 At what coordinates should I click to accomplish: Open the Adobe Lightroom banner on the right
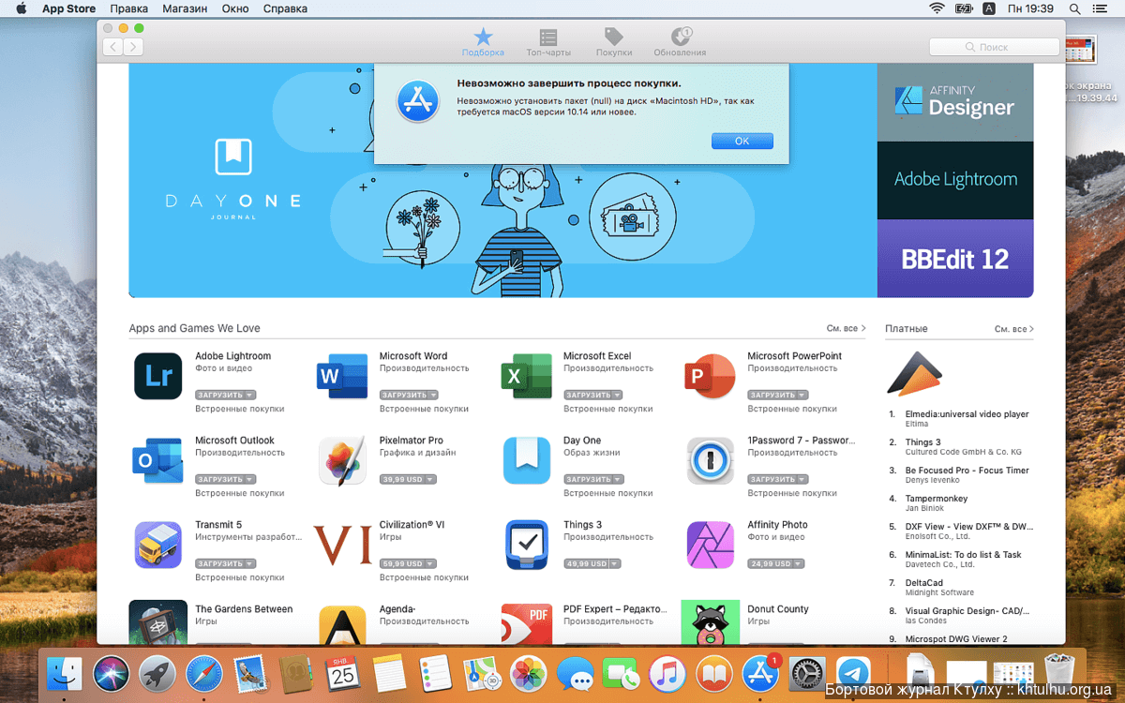tap(955, 180)
